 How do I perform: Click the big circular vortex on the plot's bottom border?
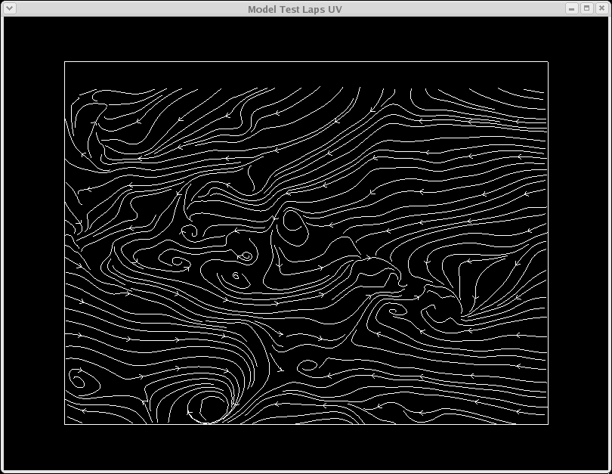point(208,410)
